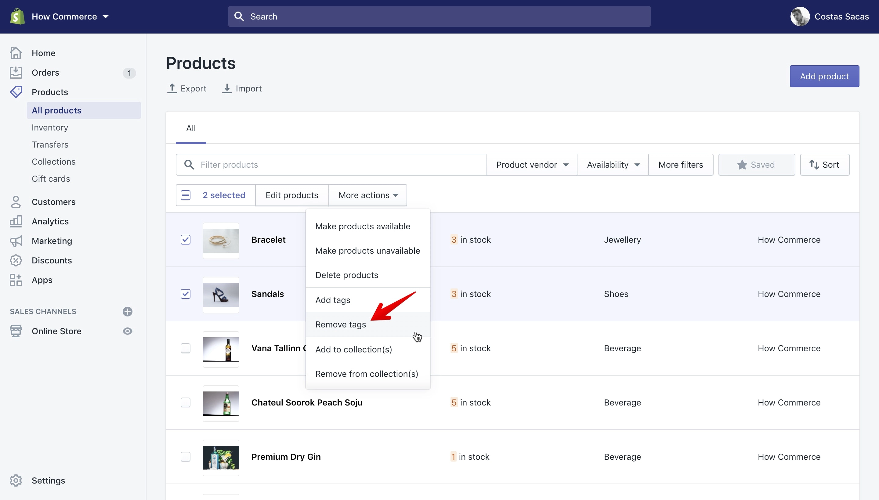Select Add tags menu entry

point(368,300)
